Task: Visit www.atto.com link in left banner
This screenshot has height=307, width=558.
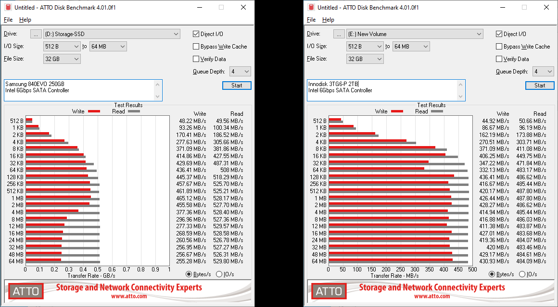Action: 129,296
